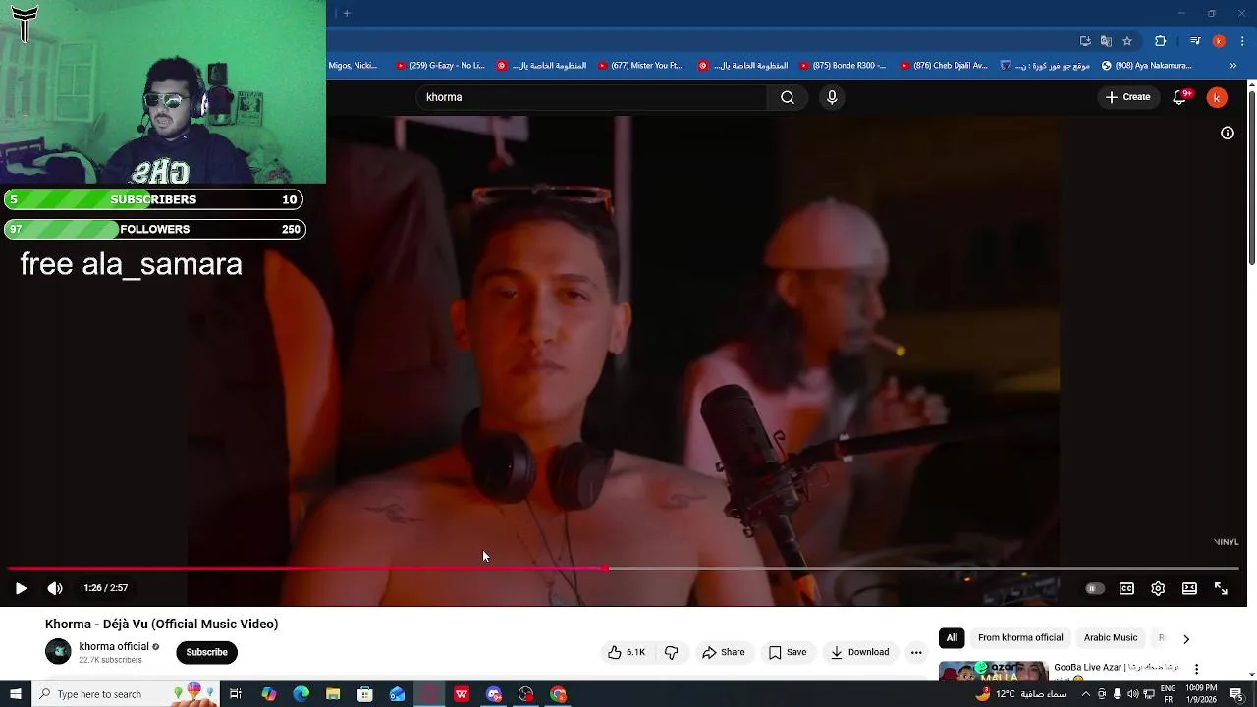Open Chrome media controls icon
1257x707 pixels.
coord(1195,41)
